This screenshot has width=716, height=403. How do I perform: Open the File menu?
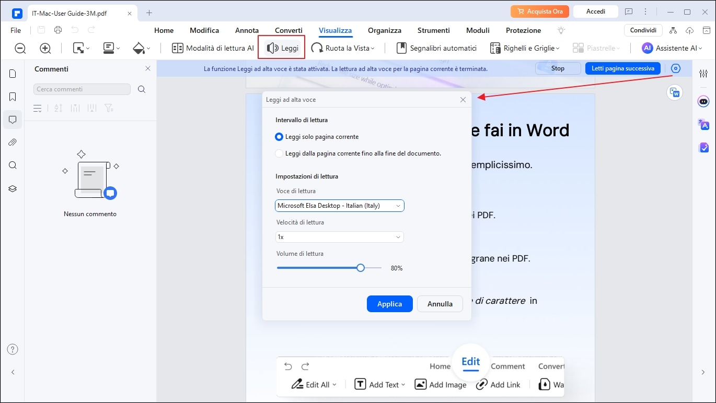pos(16,30)
